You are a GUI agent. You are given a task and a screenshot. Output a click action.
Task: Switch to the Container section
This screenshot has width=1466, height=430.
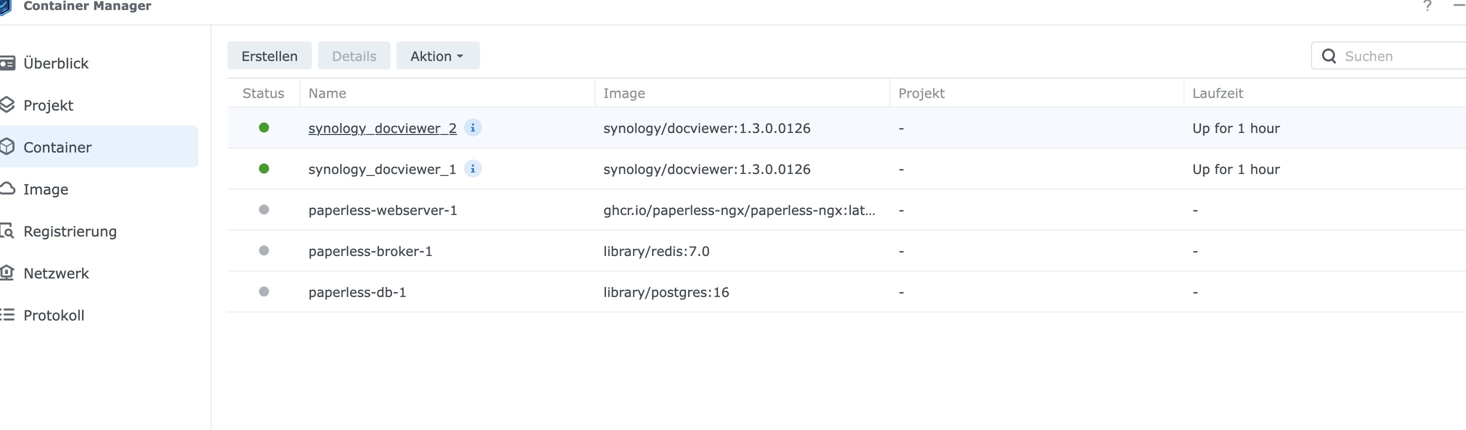(x=57, y=147)
